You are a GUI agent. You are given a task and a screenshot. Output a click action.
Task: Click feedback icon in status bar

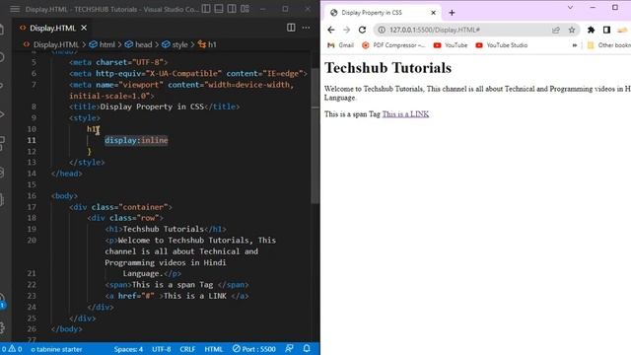[x=289, y=348]
